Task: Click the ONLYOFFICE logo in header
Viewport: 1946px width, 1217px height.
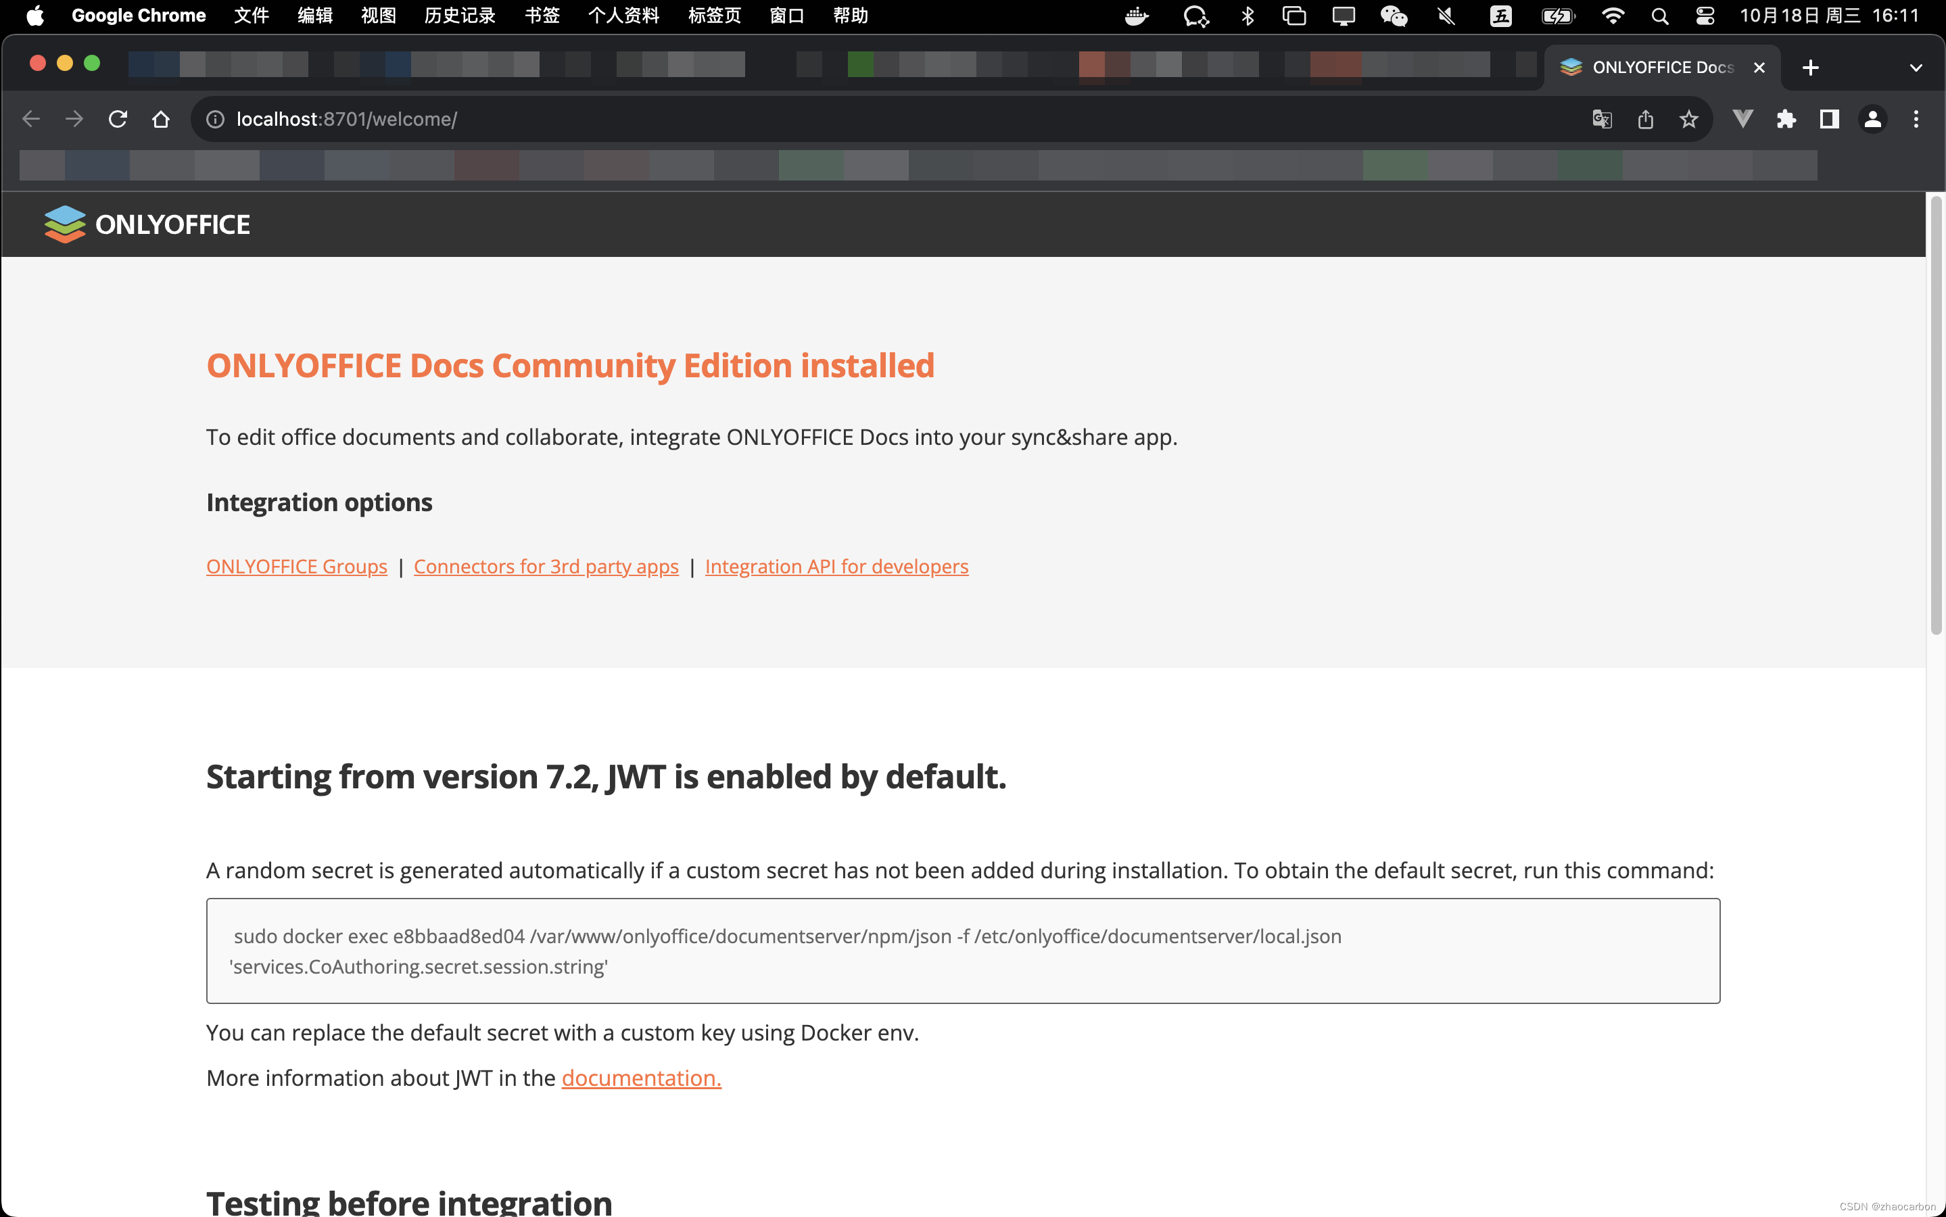Action: [x=147, y=224]
